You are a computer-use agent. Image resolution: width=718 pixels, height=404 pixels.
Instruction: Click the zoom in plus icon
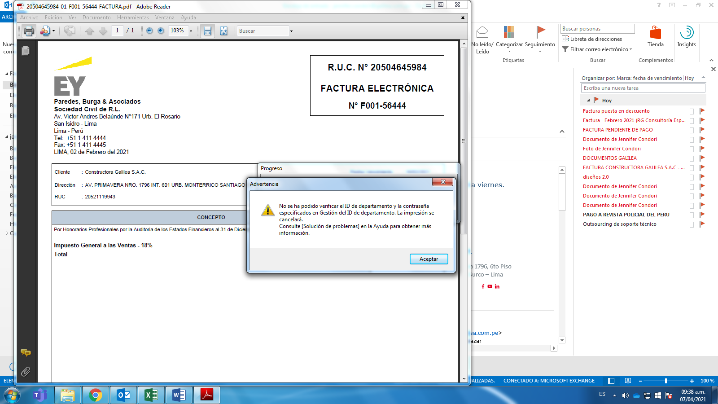161,31
